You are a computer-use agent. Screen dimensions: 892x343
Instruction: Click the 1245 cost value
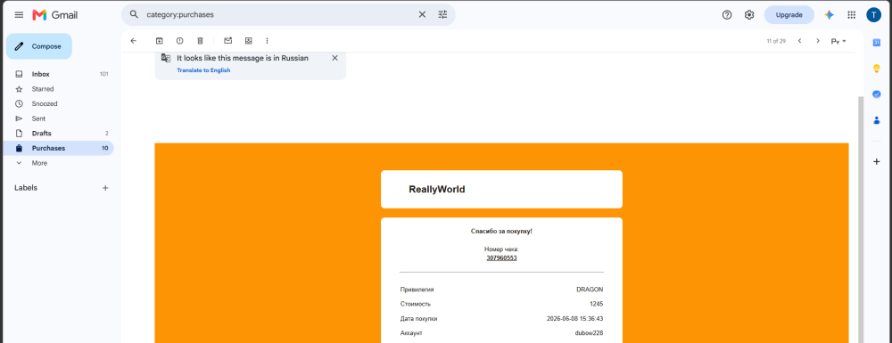tap(596, 305)
